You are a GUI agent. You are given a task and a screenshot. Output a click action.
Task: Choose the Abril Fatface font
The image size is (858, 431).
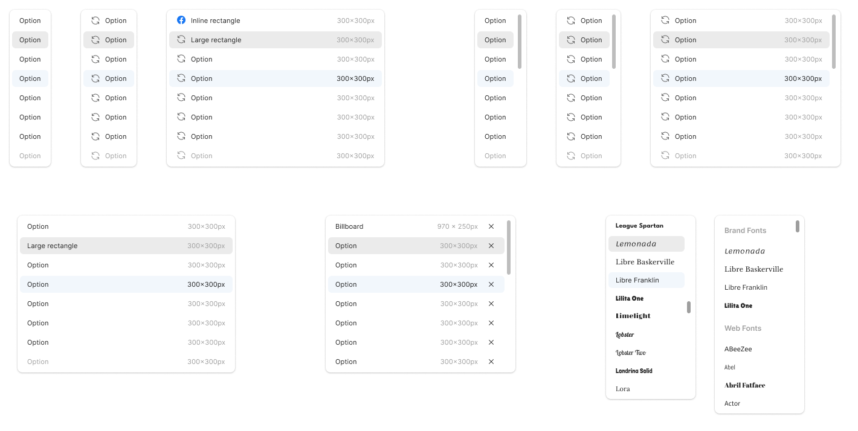point(744,385)
